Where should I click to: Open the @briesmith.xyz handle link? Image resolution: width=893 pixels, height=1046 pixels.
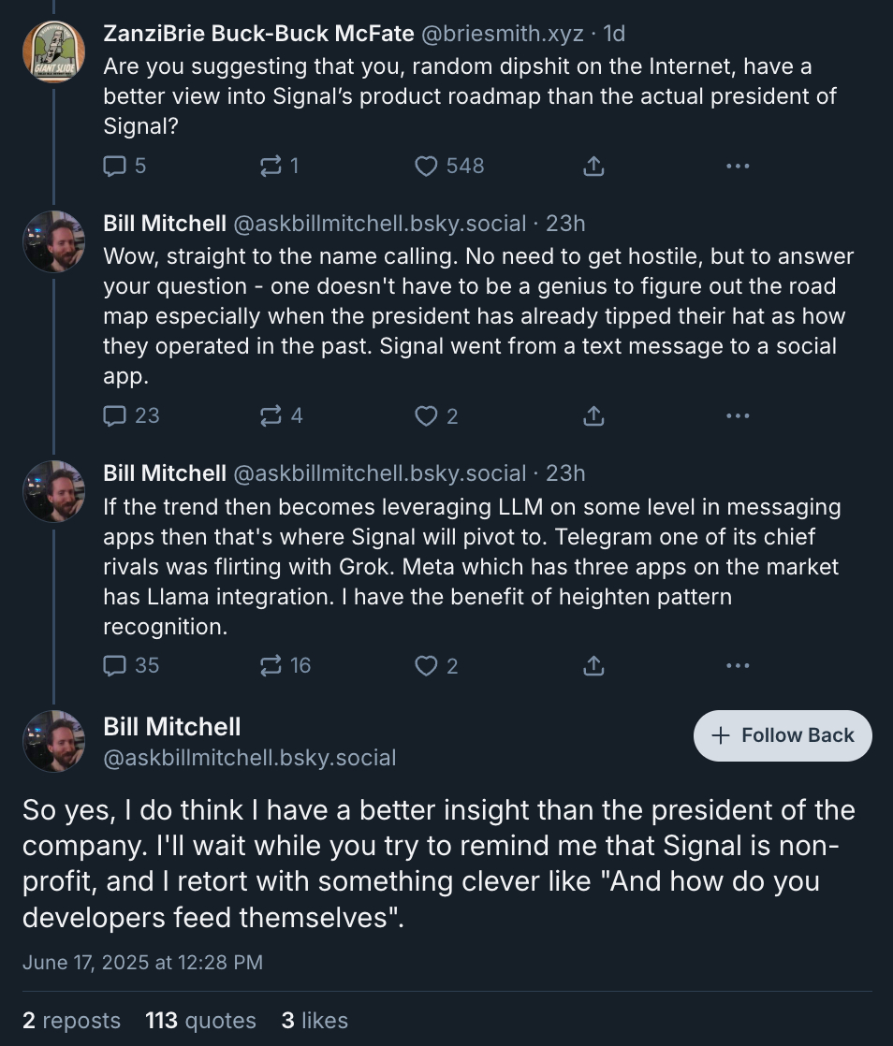pos(503,35)
